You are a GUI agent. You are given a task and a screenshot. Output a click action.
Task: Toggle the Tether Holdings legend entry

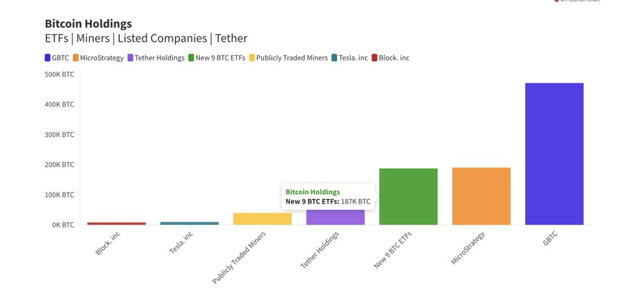[x=156, y=58]
